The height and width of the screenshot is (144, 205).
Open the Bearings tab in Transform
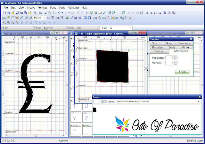click(x=184, y=43)
